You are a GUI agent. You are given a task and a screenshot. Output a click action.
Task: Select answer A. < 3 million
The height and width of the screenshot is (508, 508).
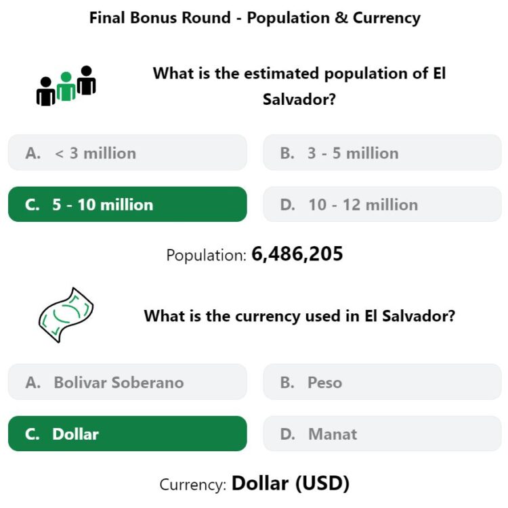(127, 153)
